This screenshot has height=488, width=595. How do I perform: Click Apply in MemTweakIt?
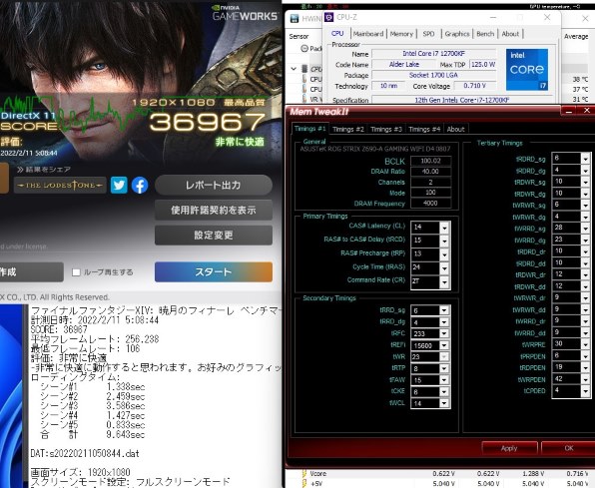(x=509, y=448)
